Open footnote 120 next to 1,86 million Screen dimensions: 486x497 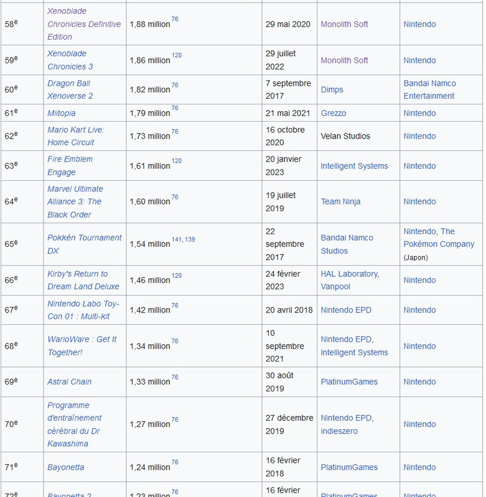177,55
